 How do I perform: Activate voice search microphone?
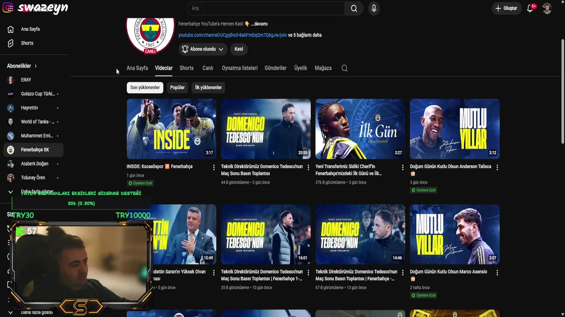(374, 8)
